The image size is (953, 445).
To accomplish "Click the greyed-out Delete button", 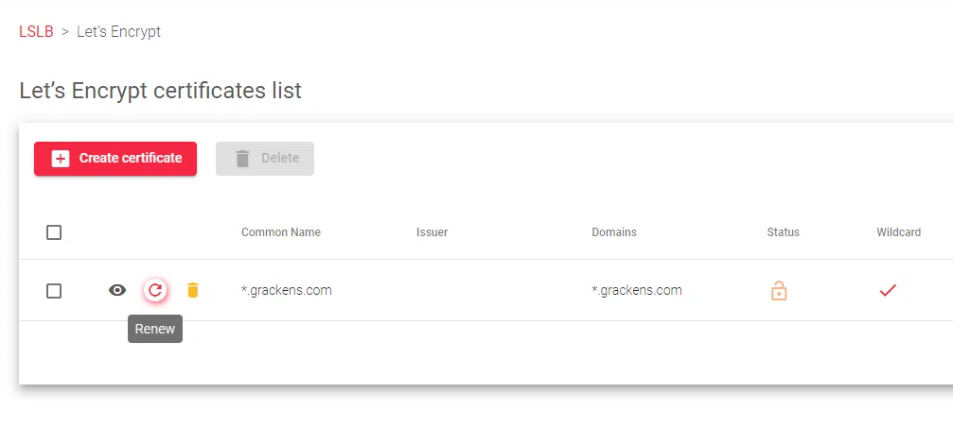I will tap(265, 159).
